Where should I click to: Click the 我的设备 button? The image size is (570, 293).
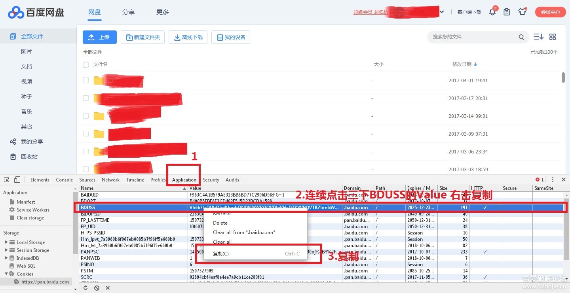tap(231, 37)
